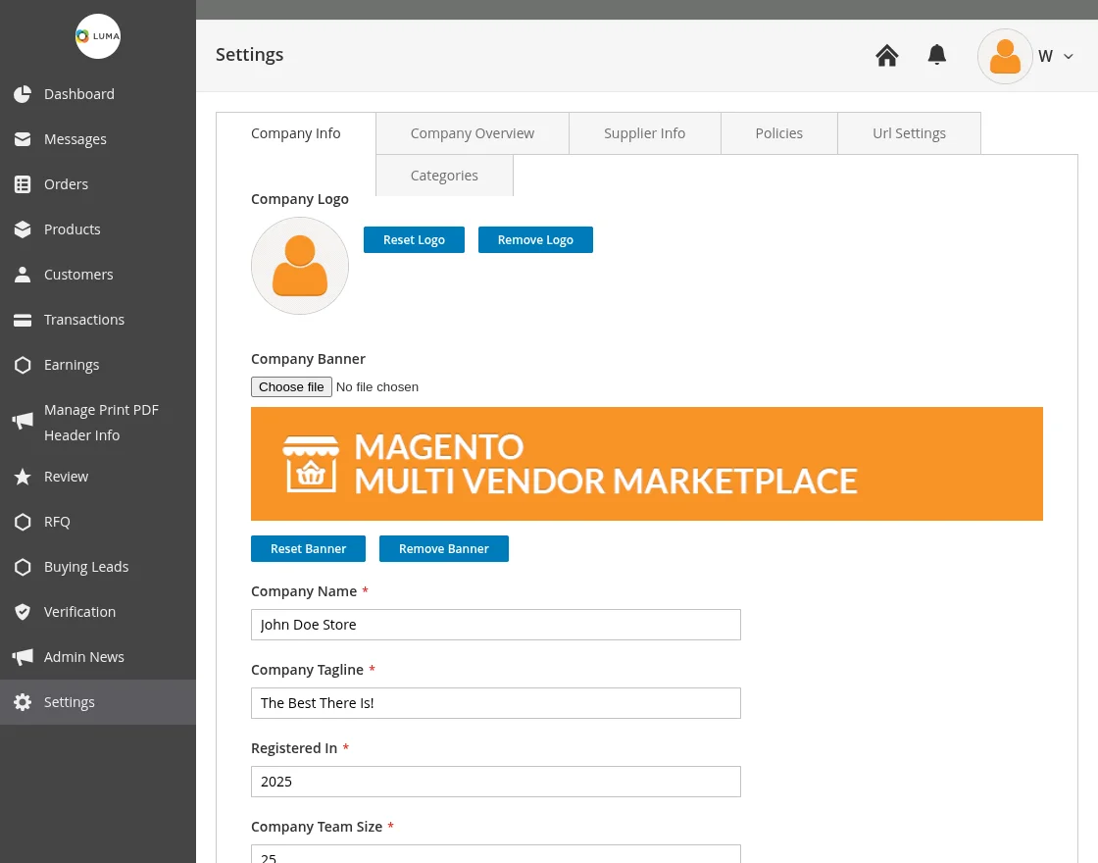Open the Url Settings tab
This screenshot has width=1098, height=863.
tap(909, 132)
